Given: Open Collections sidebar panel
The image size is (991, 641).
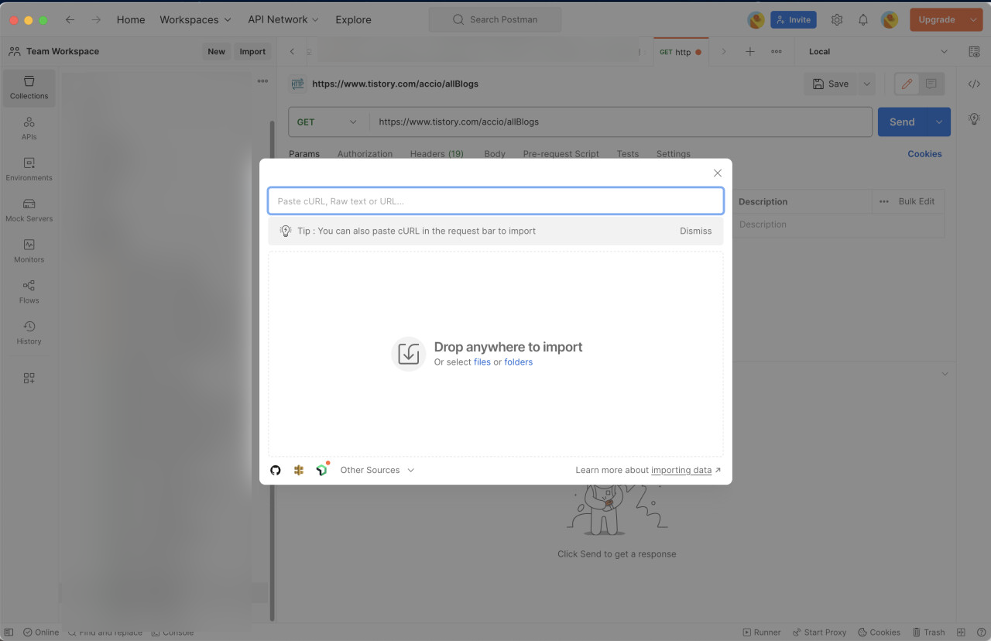Looking at the screenshot, I should pos(29,87).
